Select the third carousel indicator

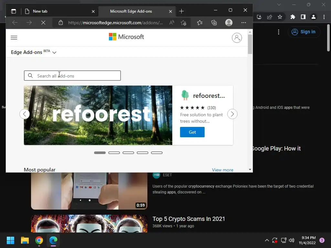click(x=128, y=153)
